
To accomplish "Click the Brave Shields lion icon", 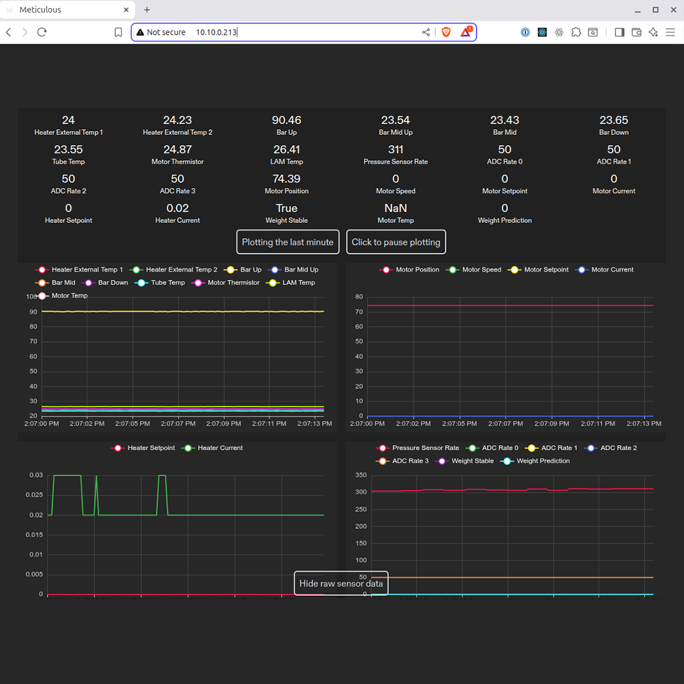I will (446, 32).
